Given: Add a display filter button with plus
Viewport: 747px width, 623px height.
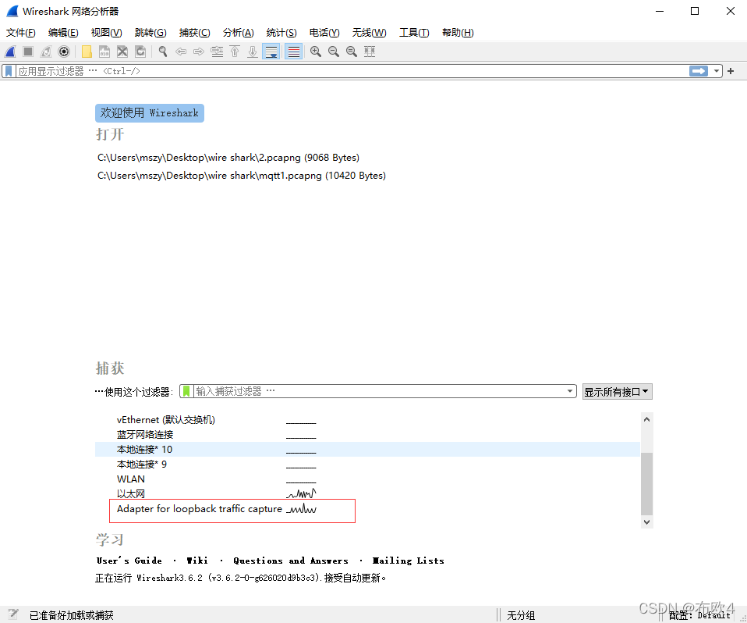Looking at the screenshot, I should click(731, 71).
